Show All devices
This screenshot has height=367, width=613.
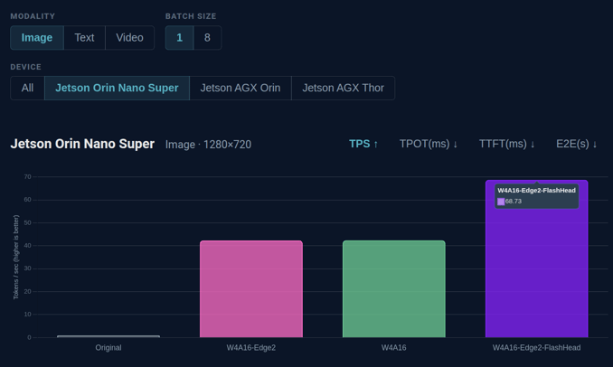click(27, 89)
